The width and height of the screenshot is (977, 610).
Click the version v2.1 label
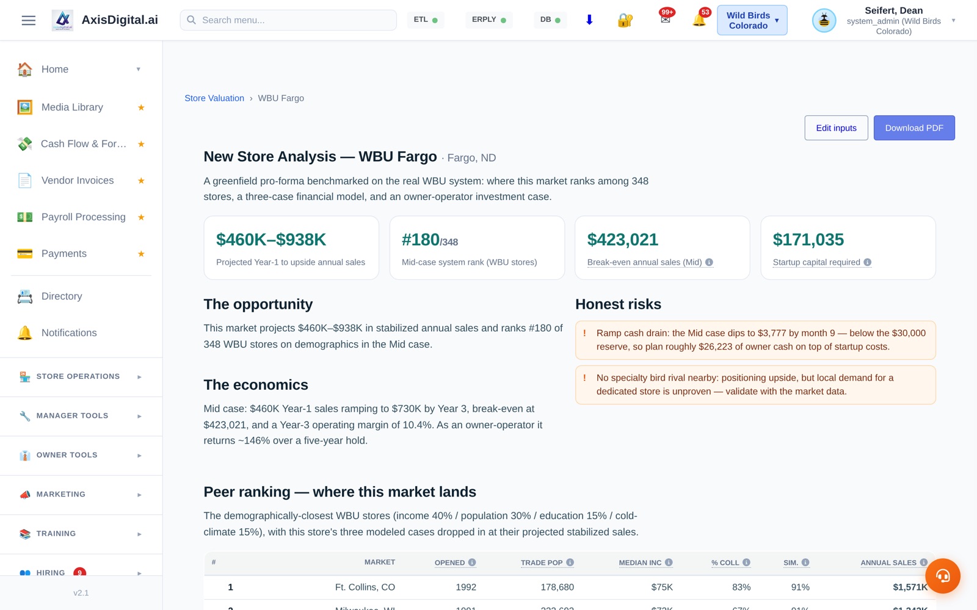click(81, 593)
